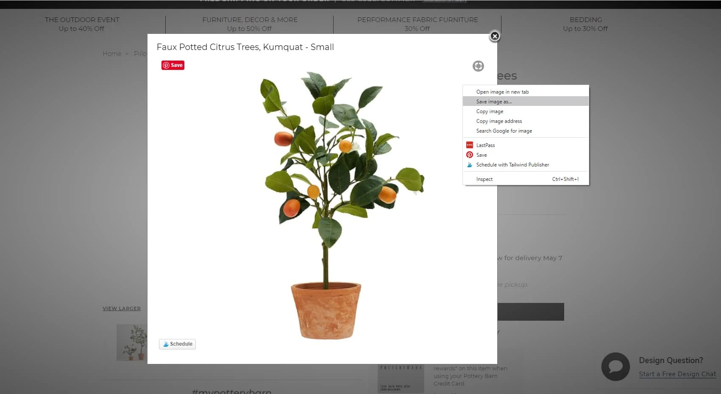Click the Tailwind Schedule button
Image resolution: width=721 pixels, height=394 pixels.
[178, 344]
